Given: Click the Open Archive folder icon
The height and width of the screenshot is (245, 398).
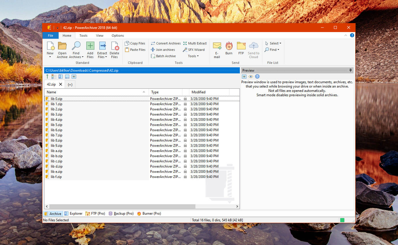Looking at the screenshot, I should pos(62,46).
